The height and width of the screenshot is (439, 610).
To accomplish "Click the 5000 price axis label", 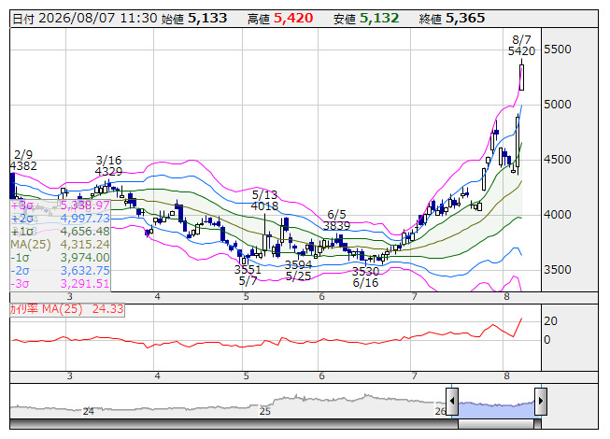I will pos(558,105).
